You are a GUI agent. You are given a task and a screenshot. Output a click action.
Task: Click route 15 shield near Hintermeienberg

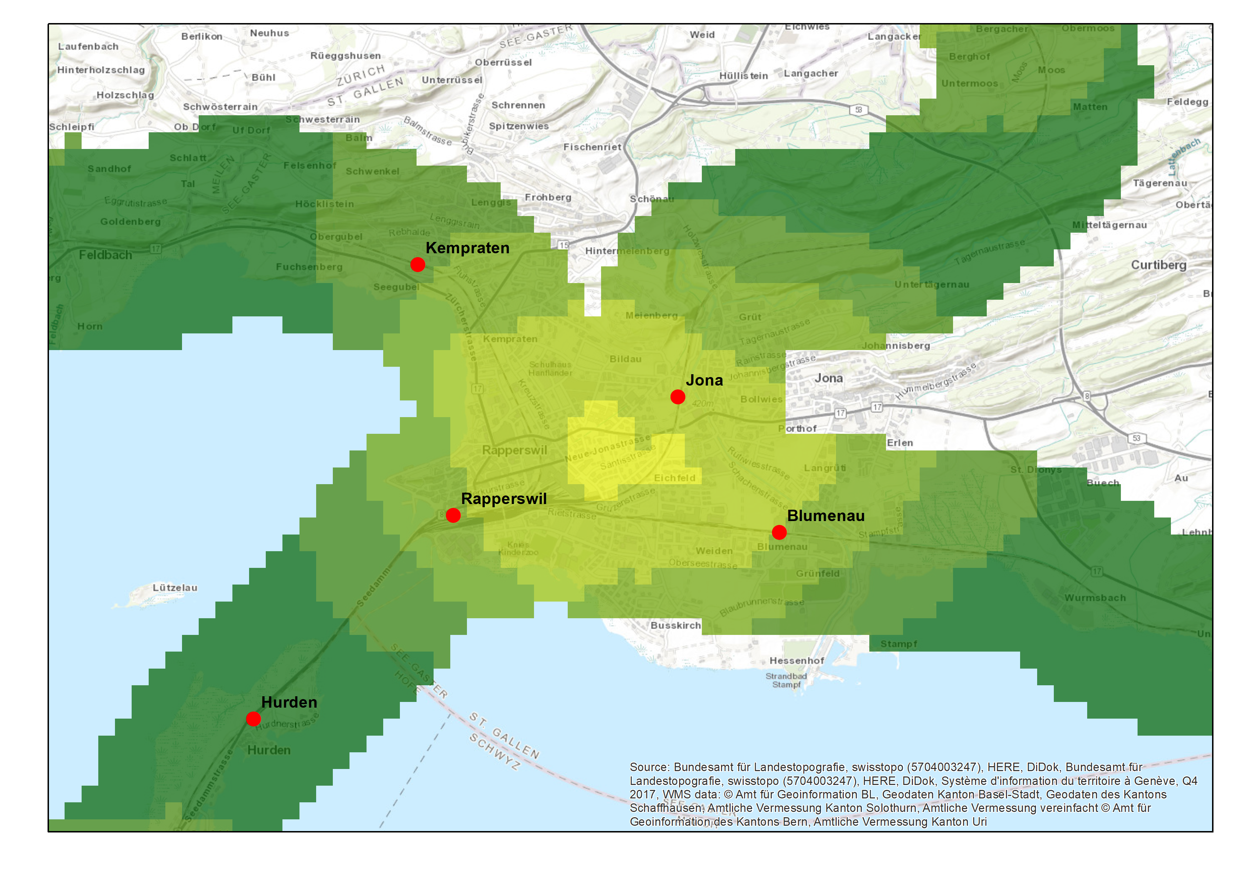click(x=564, y=245)
